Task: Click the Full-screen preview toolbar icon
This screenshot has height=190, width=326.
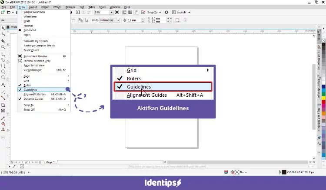Action: tap(117, 13)
